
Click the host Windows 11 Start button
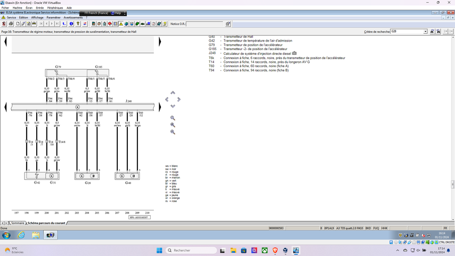159,251
